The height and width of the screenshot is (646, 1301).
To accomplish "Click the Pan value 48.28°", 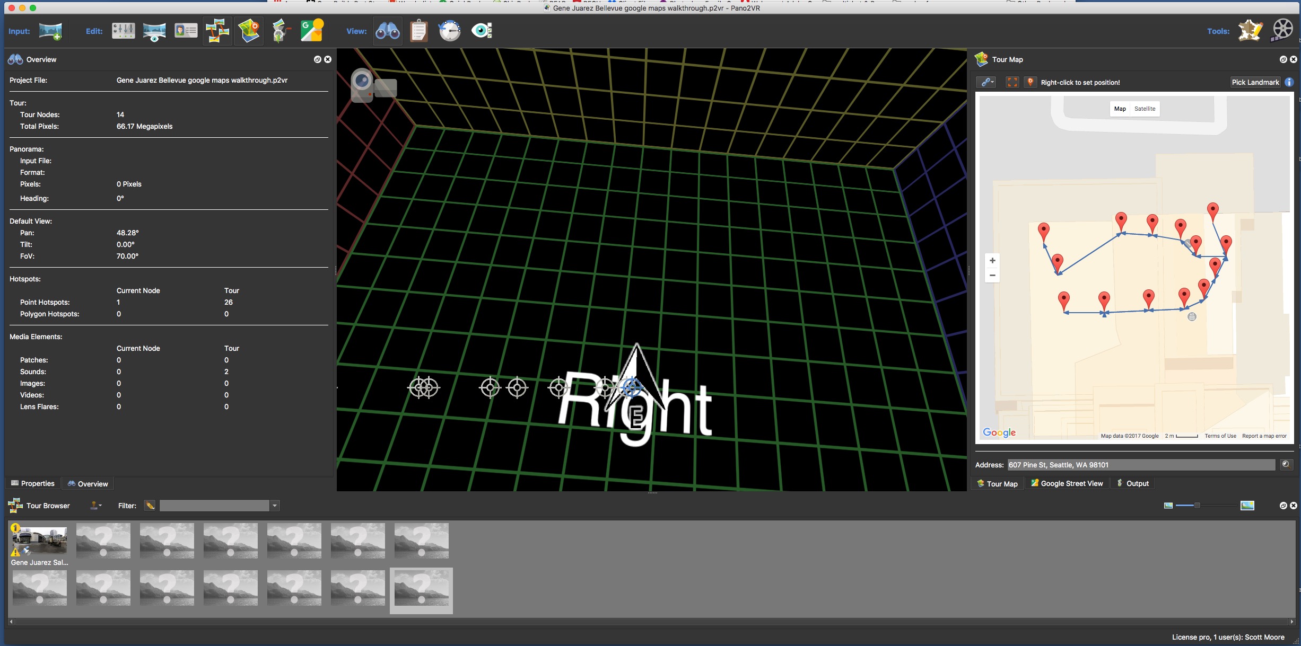I will 127,233.
